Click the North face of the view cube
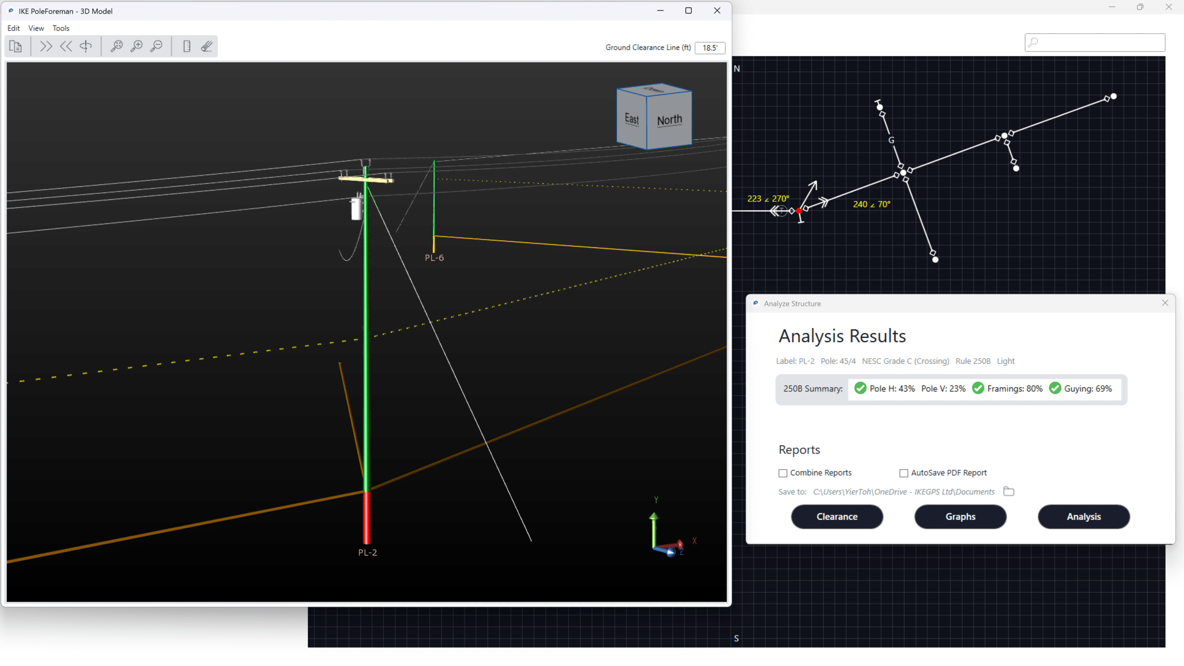Screen dimensions: 1184x666 (x=669, y=120)
